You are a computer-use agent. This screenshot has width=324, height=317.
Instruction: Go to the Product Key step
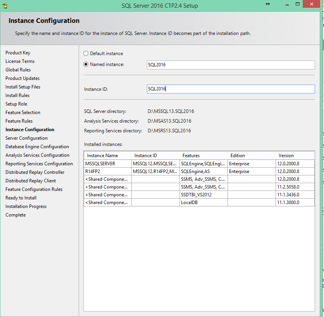click(x=18, y=53)
